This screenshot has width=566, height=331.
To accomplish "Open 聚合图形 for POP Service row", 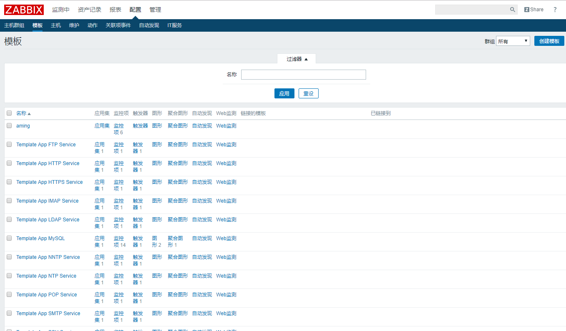I will click(x=178, y=295).
